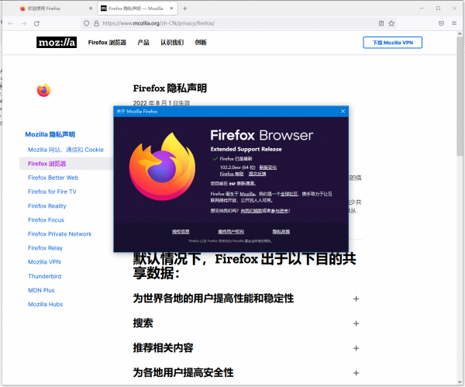Image resolution: width=465 pixels, height=387 pixels.
Task: Open Thunderbird sidebar link
Action: pyautogui.click(x=44, y=276)
